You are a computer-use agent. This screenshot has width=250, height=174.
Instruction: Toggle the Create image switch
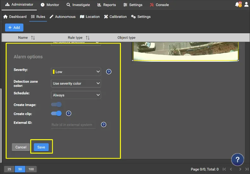(56, 104)
